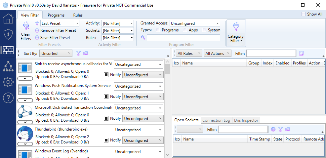This screenshot has width=326, height=158.
Task: Select the Dns Inspector tab
Action: [x=246, y=120]
